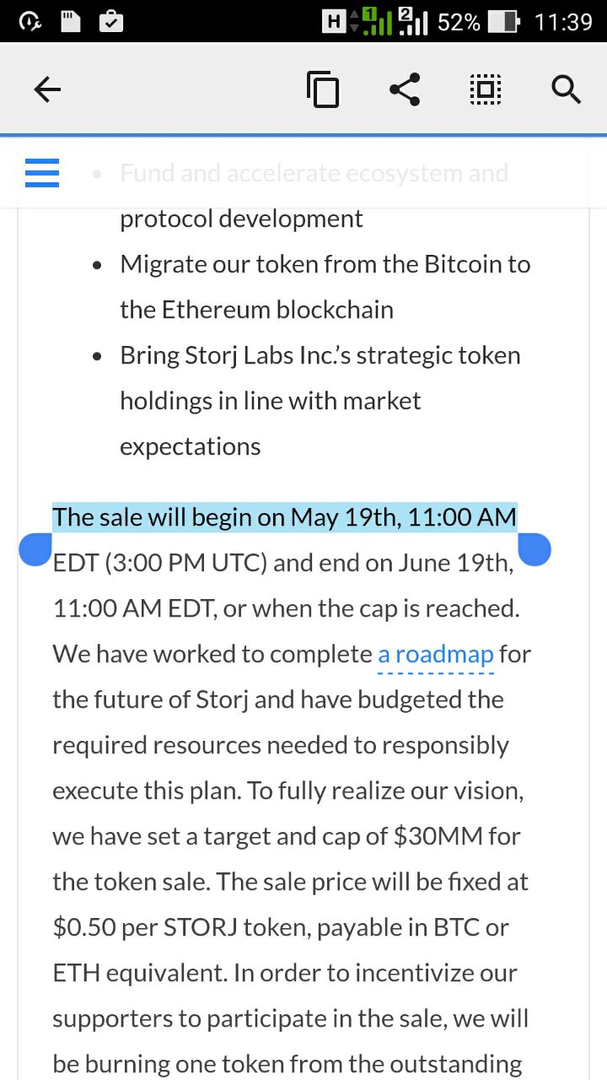Open the blue hamburger menu
This screenshot has width=607, height=1080.
(x=42, y=173)
